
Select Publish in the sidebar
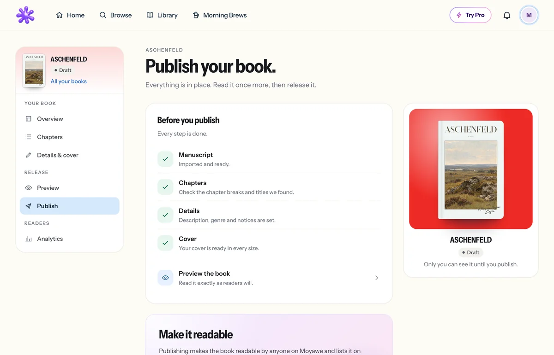(x=69, y=206)
